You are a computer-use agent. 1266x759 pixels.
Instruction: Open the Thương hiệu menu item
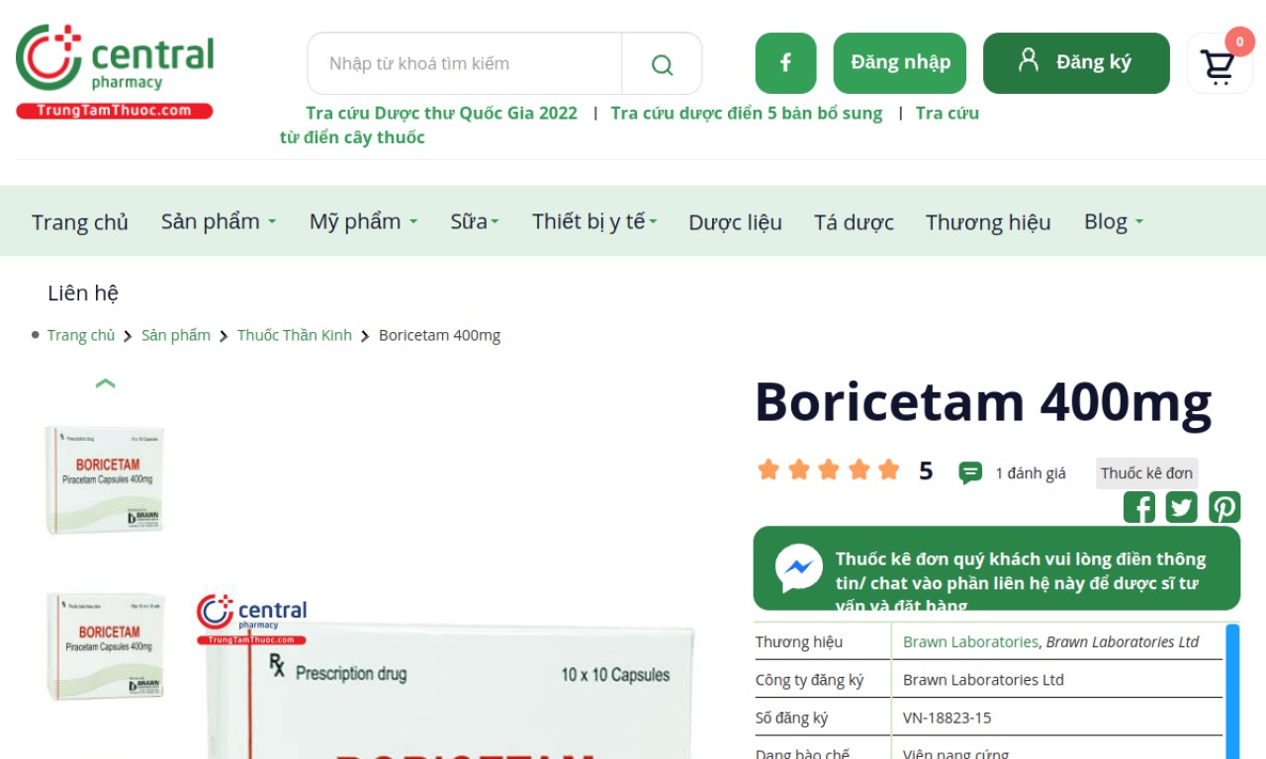(x=988, y=222)
